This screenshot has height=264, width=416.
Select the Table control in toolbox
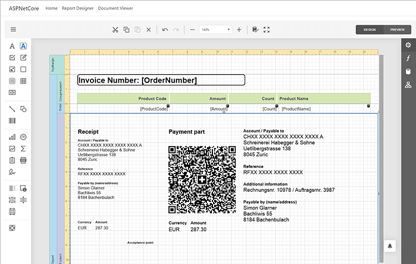[x=23, y=81]
